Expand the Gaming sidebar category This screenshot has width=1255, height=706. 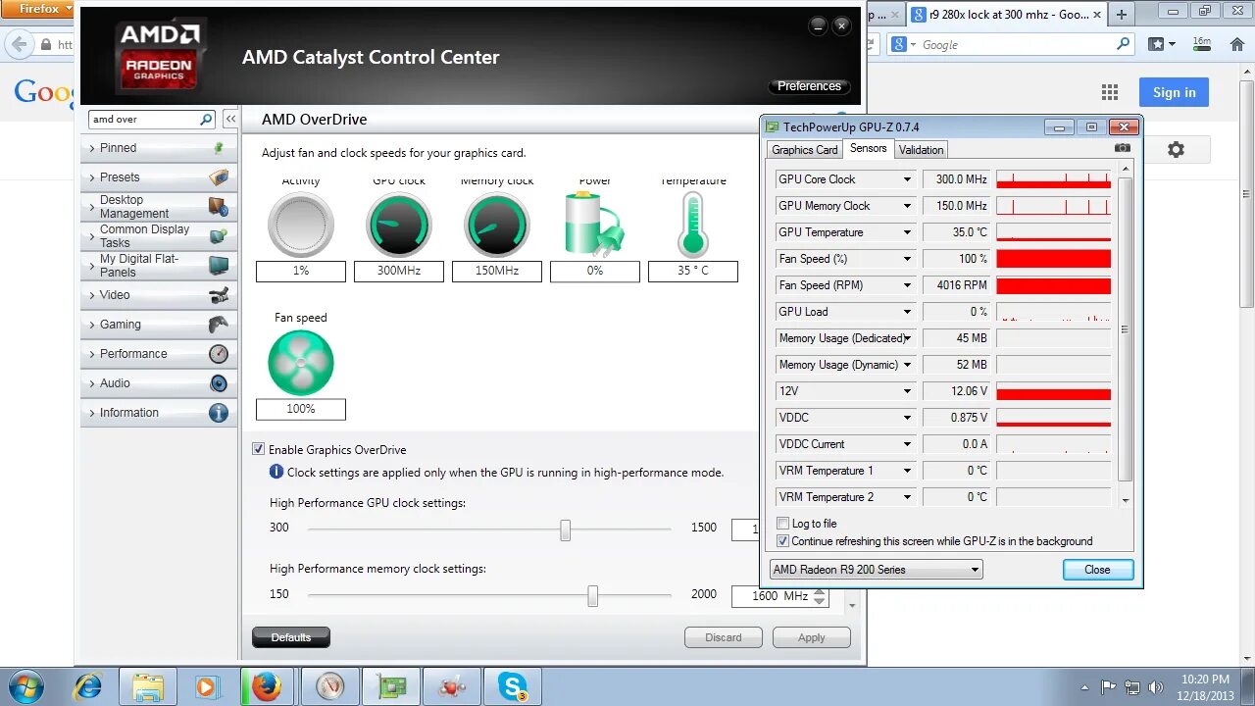pos(159,325)
